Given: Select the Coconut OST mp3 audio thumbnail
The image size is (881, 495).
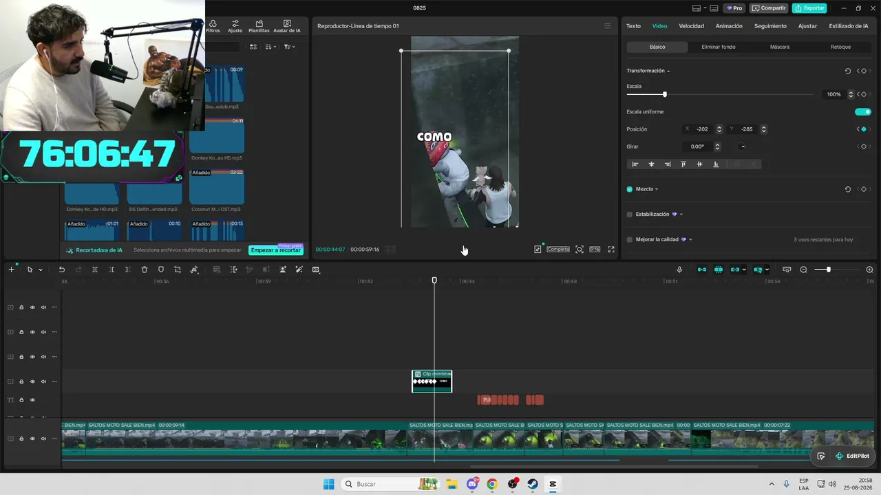Looking at the screenshot, I should (x=217, y=188).
